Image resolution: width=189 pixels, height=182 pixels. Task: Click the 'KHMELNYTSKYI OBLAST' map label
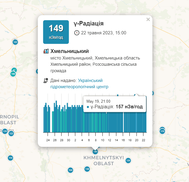[x=104, y=161]
